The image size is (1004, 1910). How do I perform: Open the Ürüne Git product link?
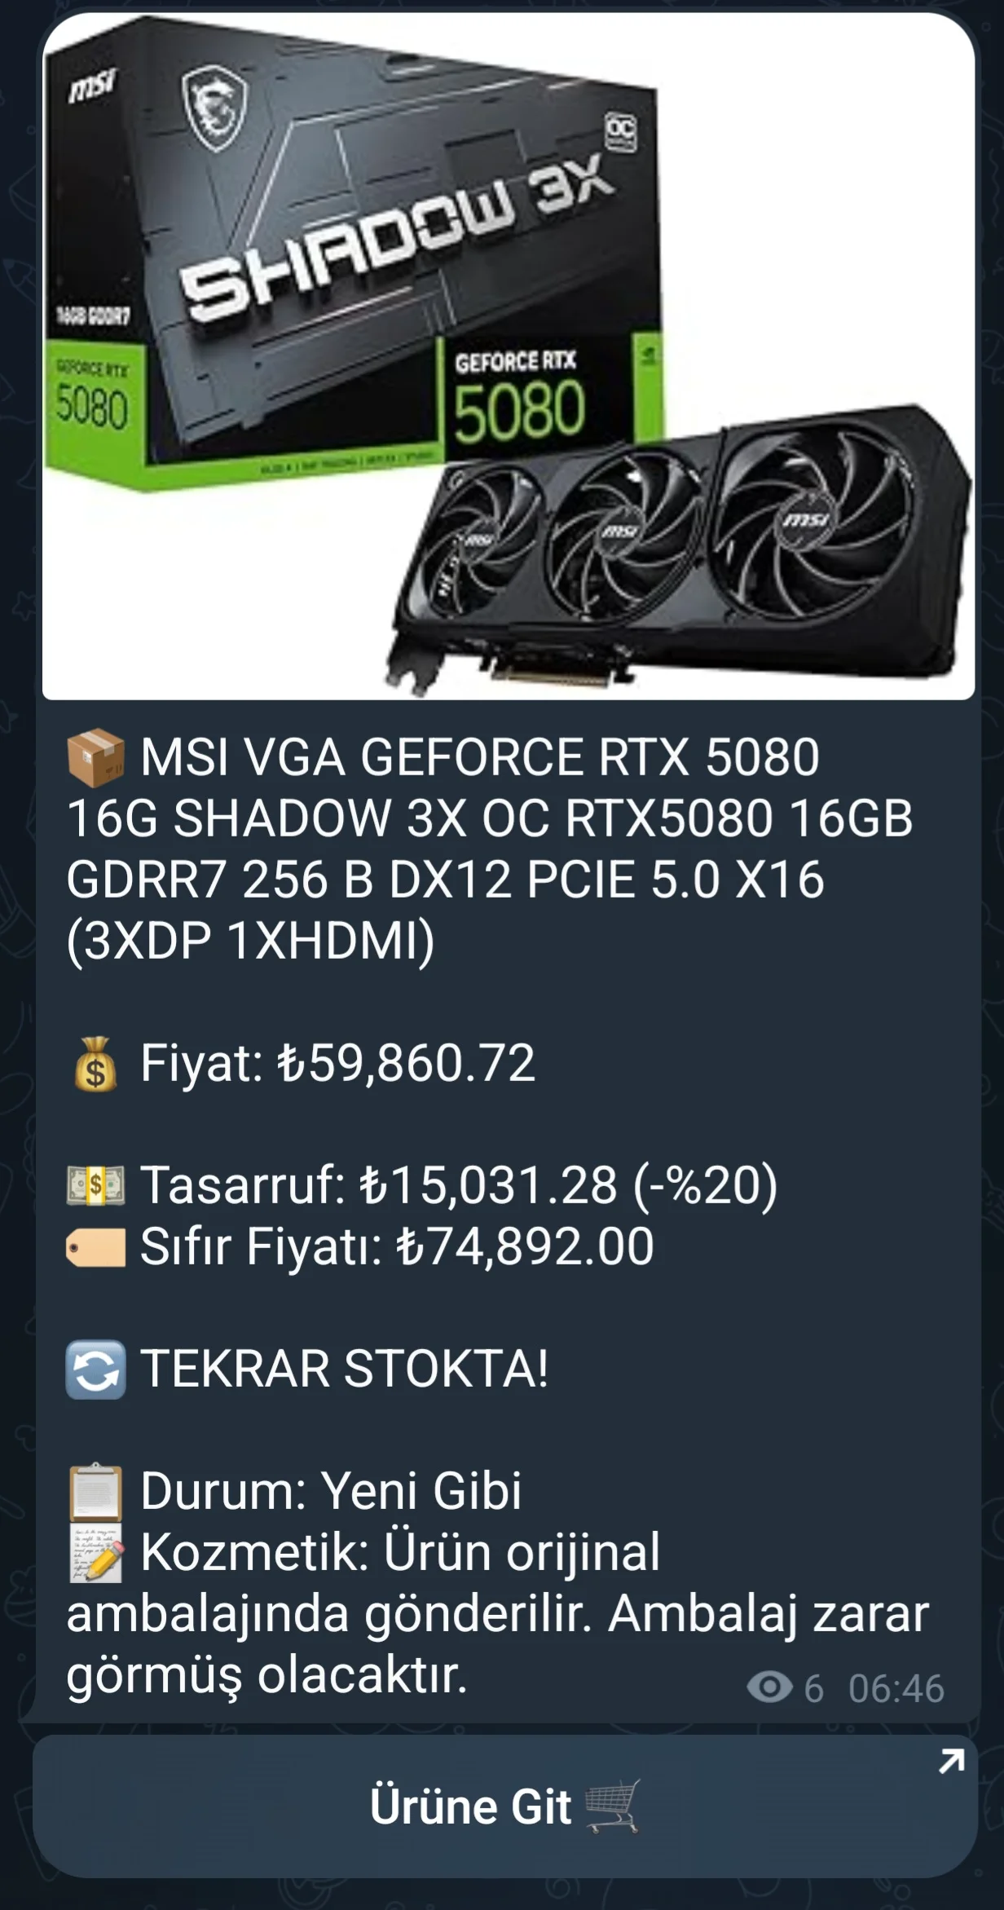click(x=504, y=1806)
